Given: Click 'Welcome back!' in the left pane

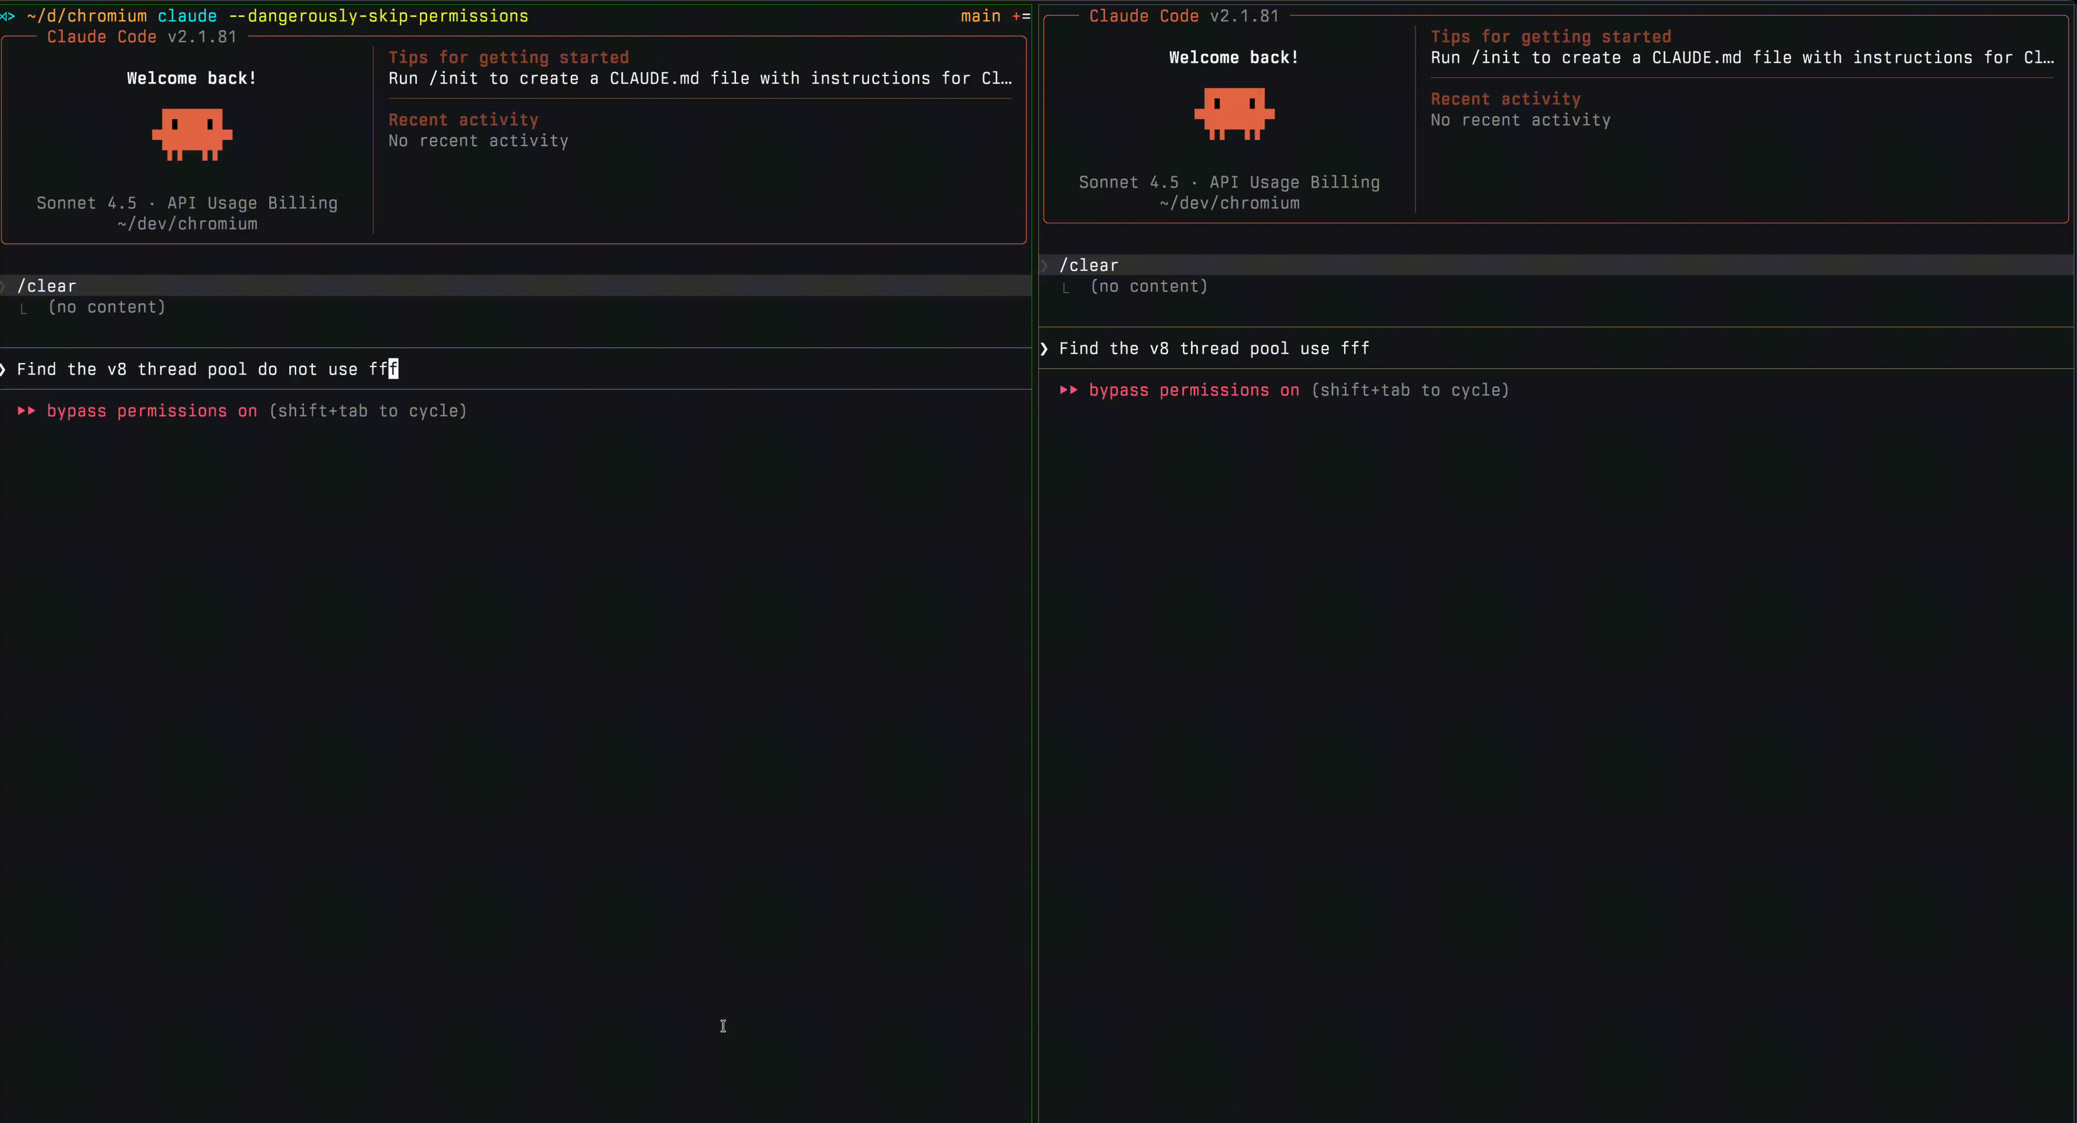Looking at the screenshot, I should point(191,78).
